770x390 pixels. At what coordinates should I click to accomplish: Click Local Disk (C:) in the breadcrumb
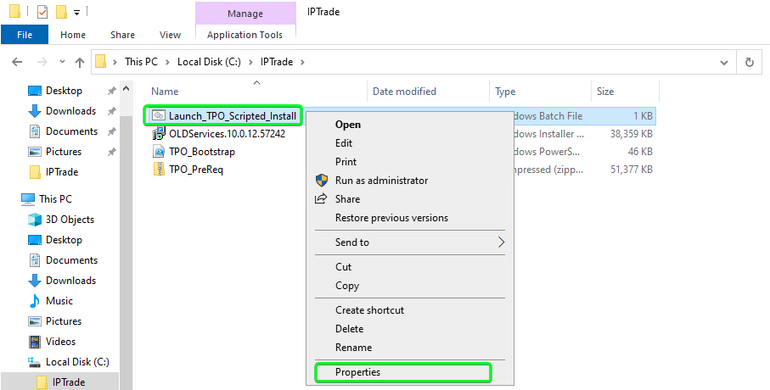point(210,62)
